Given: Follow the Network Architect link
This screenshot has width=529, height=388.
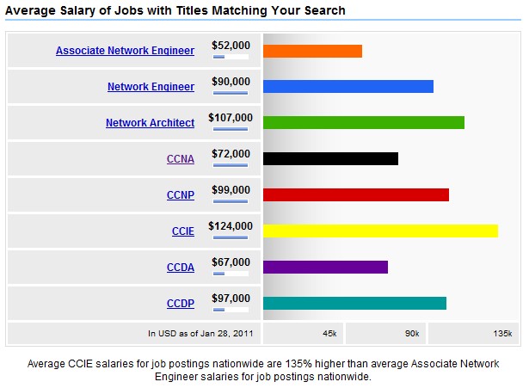Looking at the screenshot, I should point(150,123).
